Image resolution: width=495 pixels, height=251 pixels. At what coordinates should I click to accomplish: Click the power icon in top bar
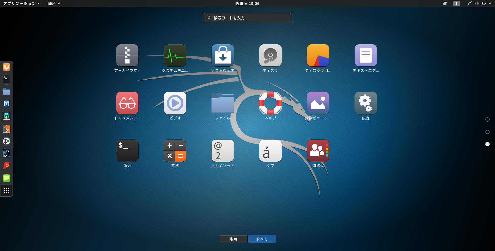pos(484,3)
